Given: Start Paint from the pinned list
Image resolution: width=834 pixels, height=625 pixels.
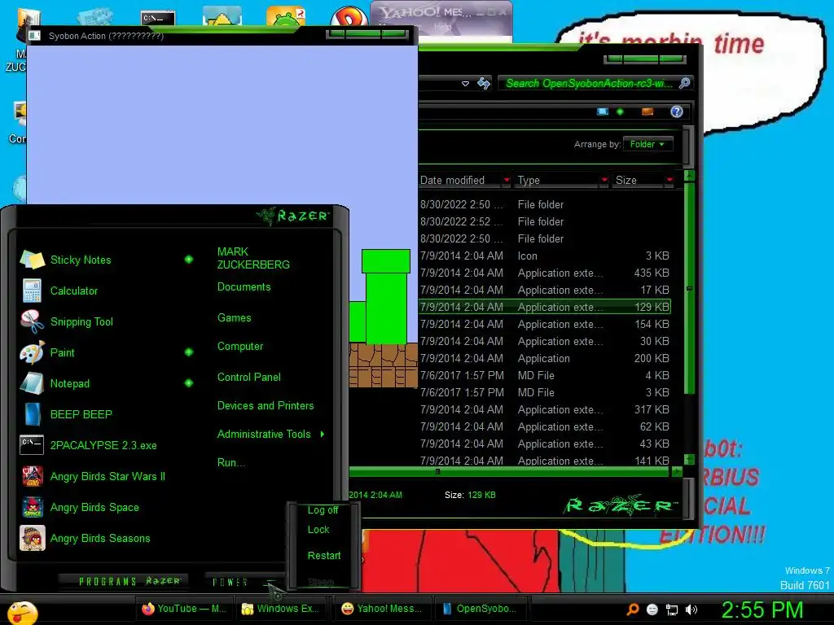Looking at the screenshot, I should (62, 352).
